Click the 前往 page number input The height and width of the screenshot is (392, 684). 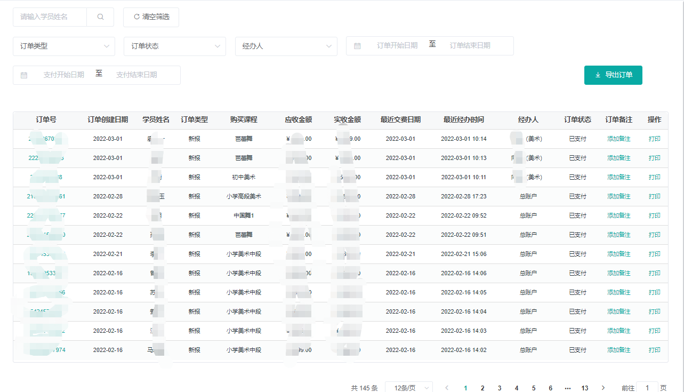coord(648,388)
